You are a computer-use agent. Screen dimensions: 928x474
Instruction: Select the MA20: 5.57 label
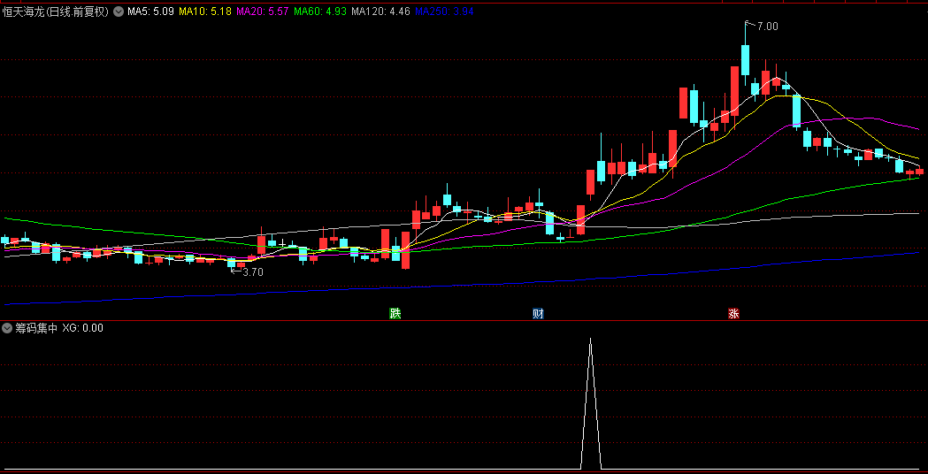click(263, 11)
